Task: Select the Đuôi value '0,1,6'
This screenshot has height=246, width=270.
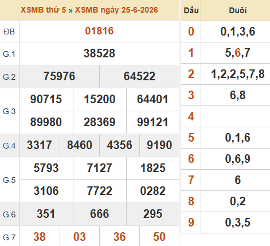Action: pyautogui.click(x=238, y=138)
